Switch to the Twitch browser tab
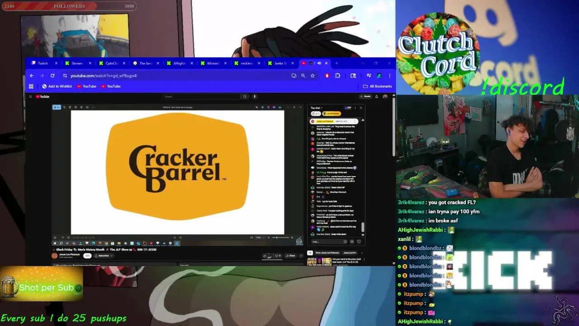Screen dimensions: 579x326 tap(43, 63)
